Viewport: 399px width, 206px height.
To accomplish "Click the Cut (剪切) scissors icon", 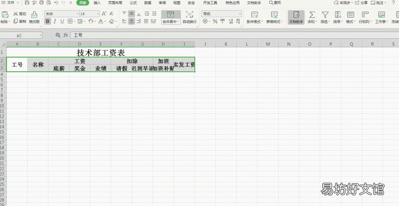I will (x=15, y=14).
